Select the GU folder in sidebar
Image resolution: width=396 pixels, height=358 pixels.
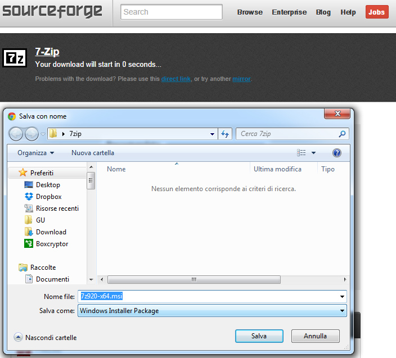coord(40,220)
